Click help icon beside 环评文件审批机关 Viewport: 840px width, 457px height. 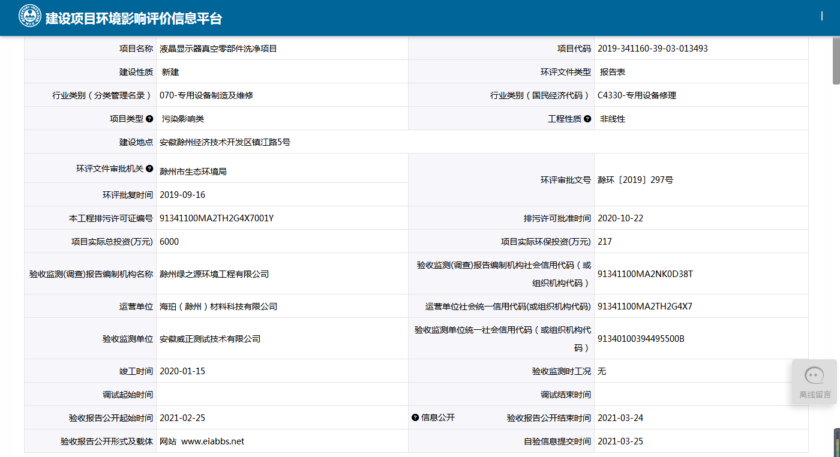149,169
